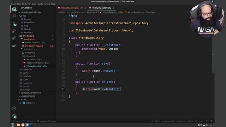Open the Firefox browser icon in taskbar
The image size is (226, 127).
tap(23, 125)
